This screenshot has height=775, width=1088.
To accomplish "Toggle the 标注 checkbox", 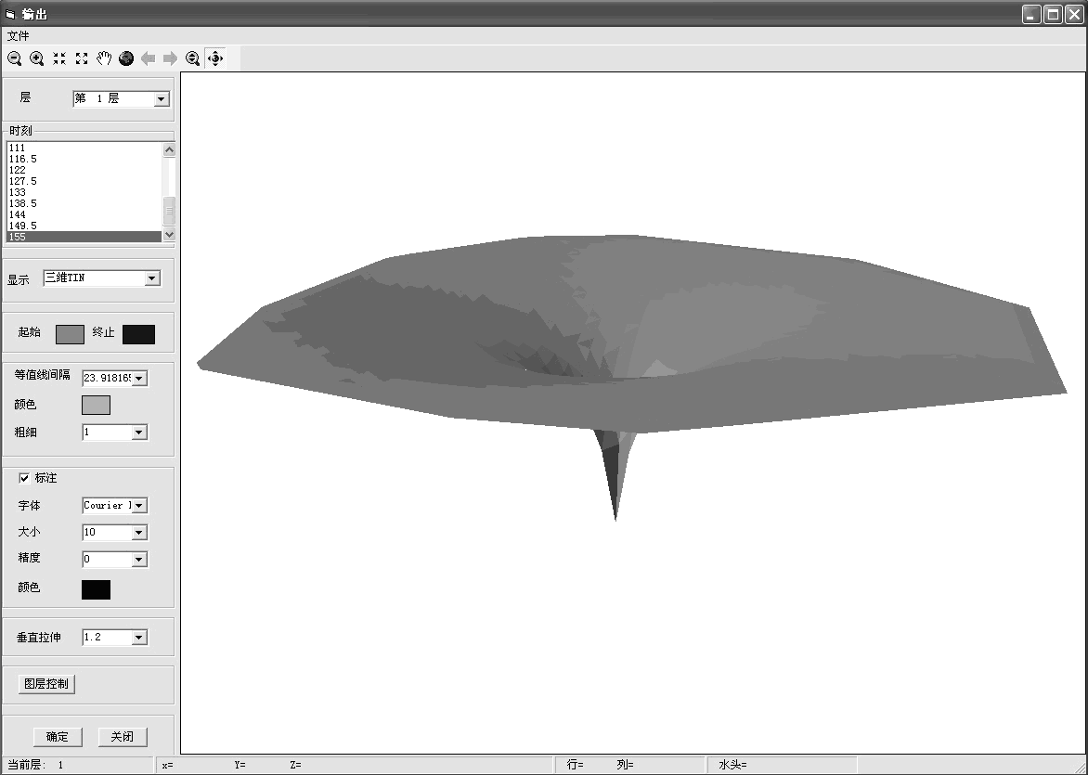I will tap(24, 478).
